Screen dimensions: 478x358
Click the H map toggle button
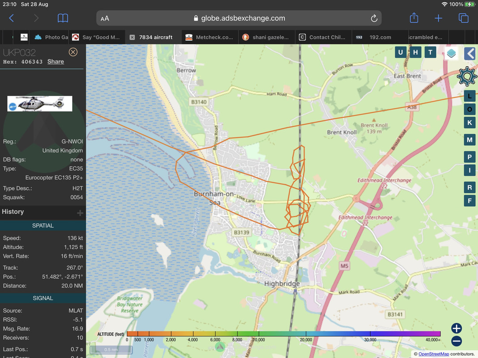point(415,52)
